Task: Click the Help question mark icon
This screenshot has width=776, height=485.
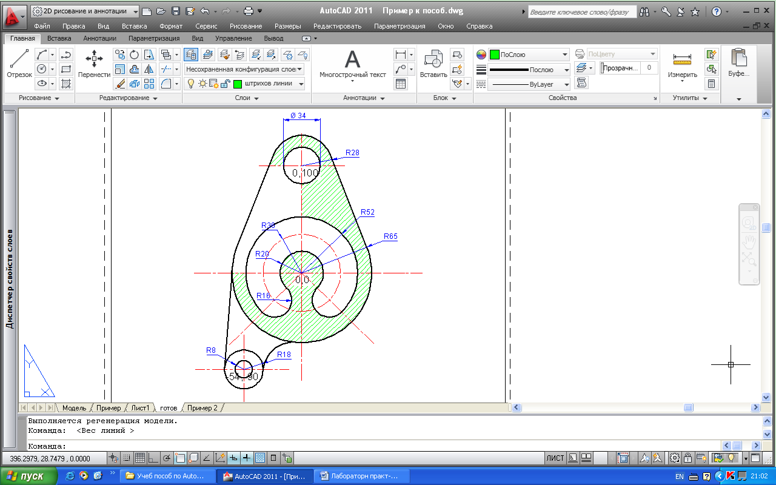Action: (717, 11)
